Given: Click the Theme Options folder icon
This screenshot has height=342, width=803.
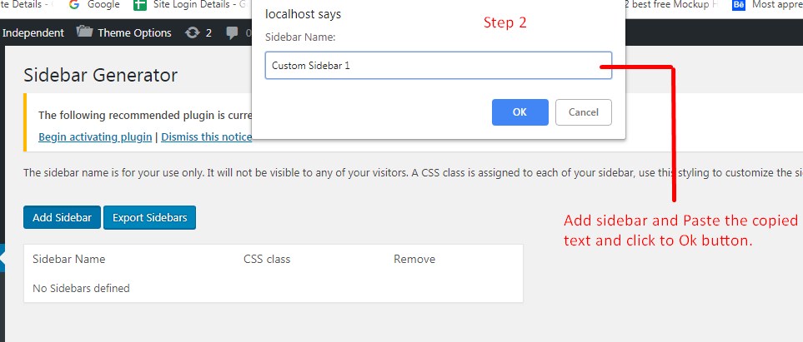Looking at the screenshot, I should pos(84,32).
